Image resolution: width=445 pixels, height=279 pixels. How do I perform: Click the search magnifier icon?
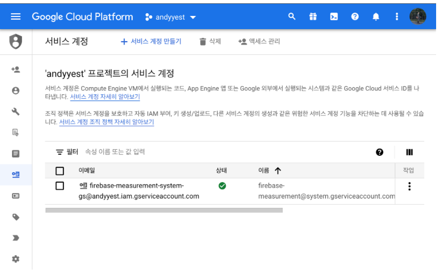coord(292,16)
